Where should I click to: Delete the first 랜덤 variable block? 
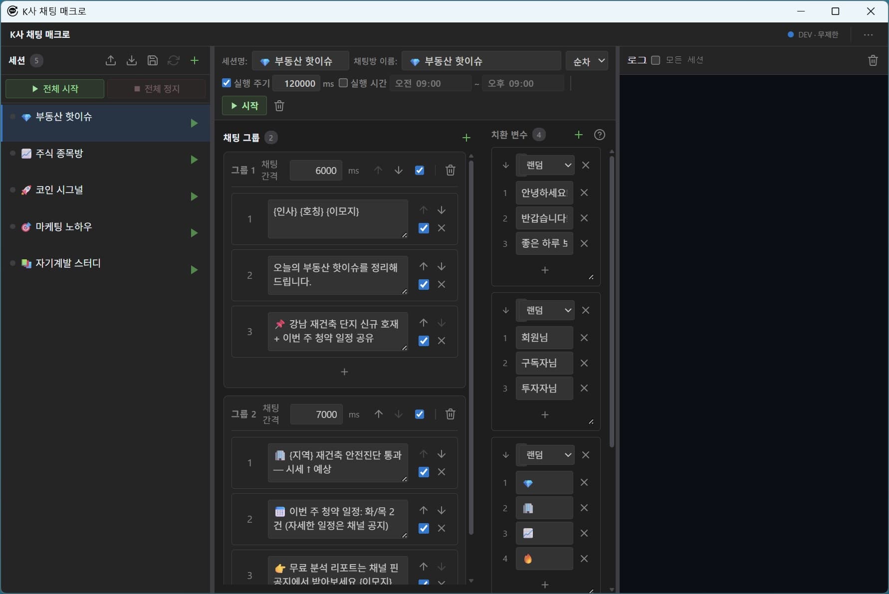[586, 165]
